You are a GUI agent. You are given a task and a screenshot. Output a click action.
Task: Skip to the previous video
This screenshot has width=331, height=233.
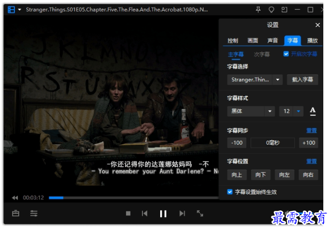(x=145, y=214)
